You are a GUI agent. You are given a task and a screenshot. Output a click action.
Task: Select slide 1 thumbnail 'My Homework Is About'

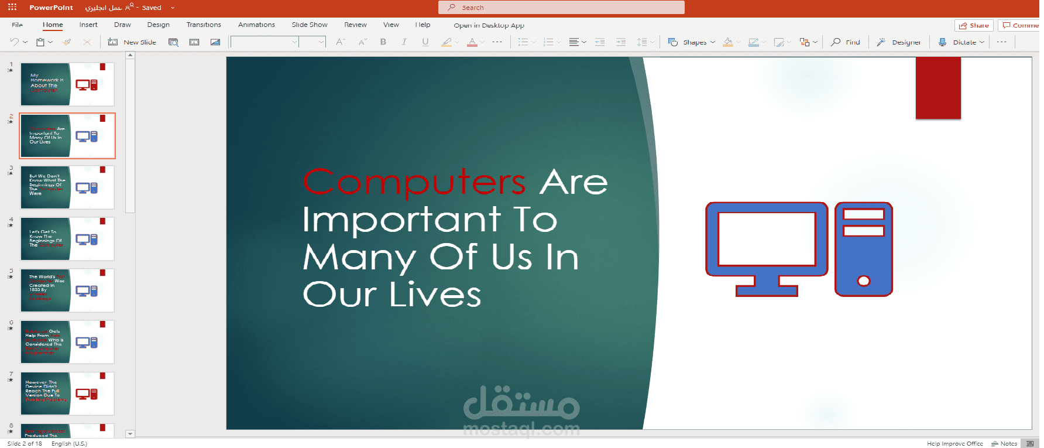[67, 84]
